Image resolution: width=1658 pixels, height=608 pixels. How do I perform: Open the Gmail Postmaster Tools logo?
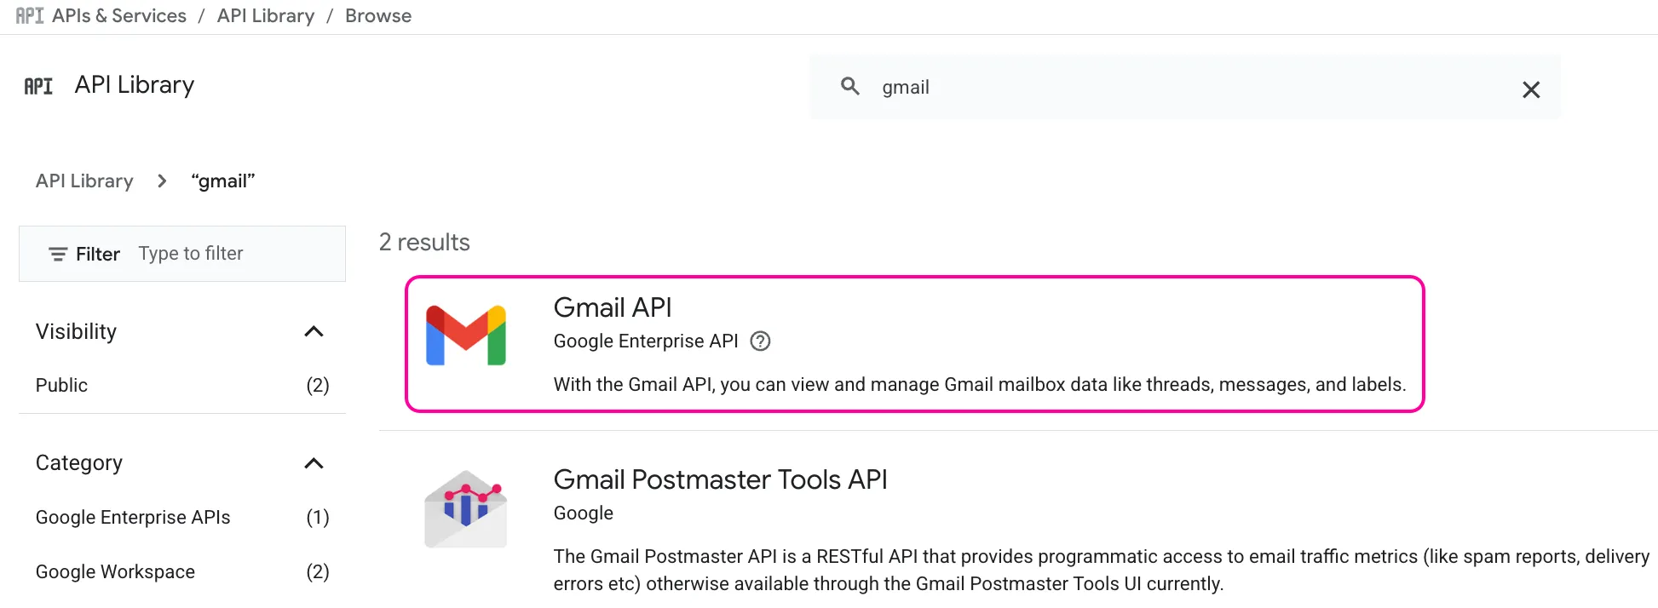coord(466,509)
